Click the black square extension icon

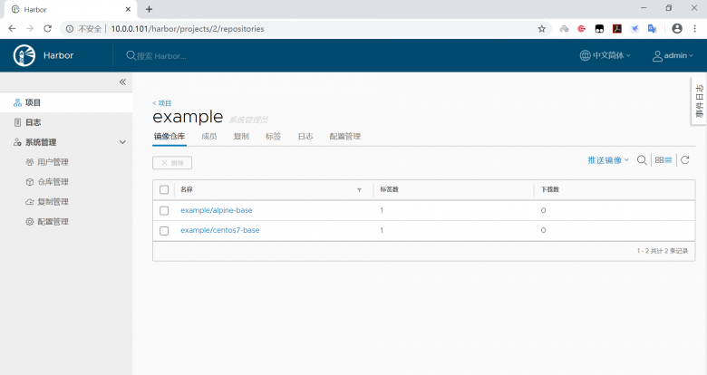[x=599, y=29]
